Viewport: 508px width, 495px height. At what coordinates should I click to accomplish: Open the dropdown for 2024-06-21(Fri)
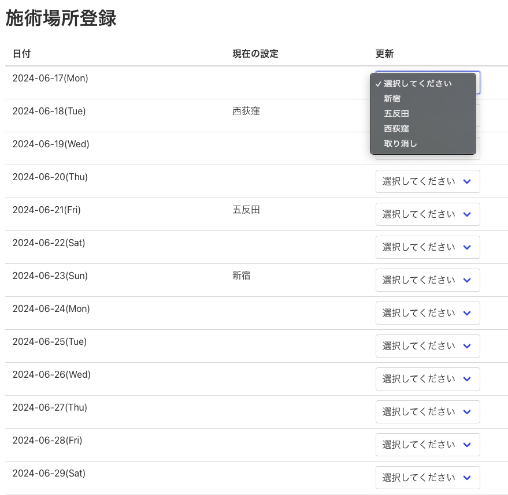[427, 214]
